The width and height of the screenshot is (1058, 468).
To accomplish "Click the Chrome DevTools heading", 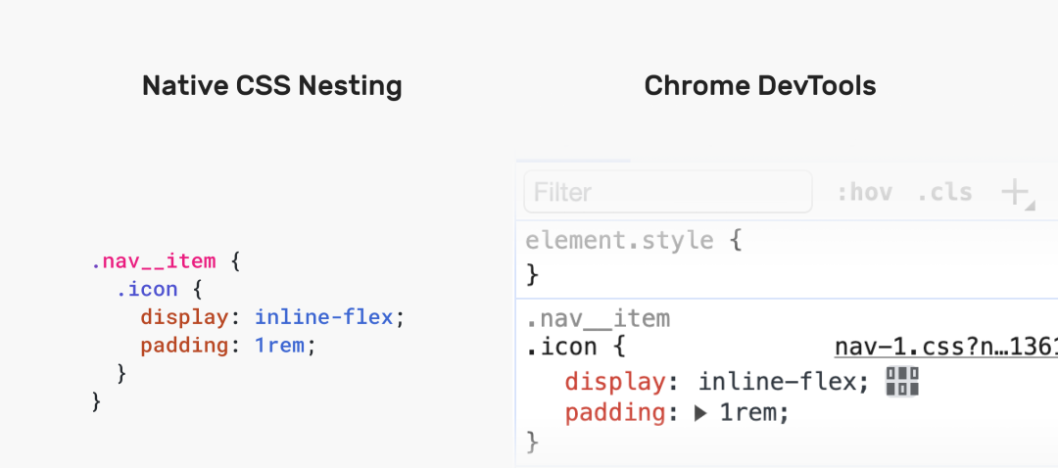I will pyautogui.click(x=760, y=85).
